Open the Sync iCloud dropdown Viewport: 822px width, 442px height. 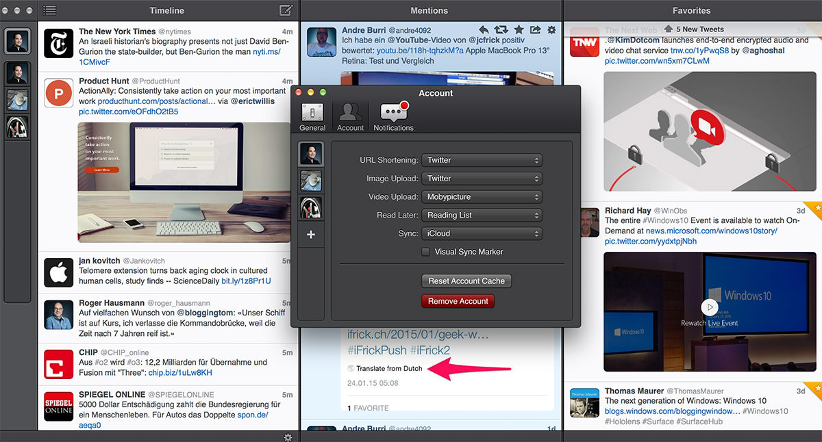[x=482, y=233]
